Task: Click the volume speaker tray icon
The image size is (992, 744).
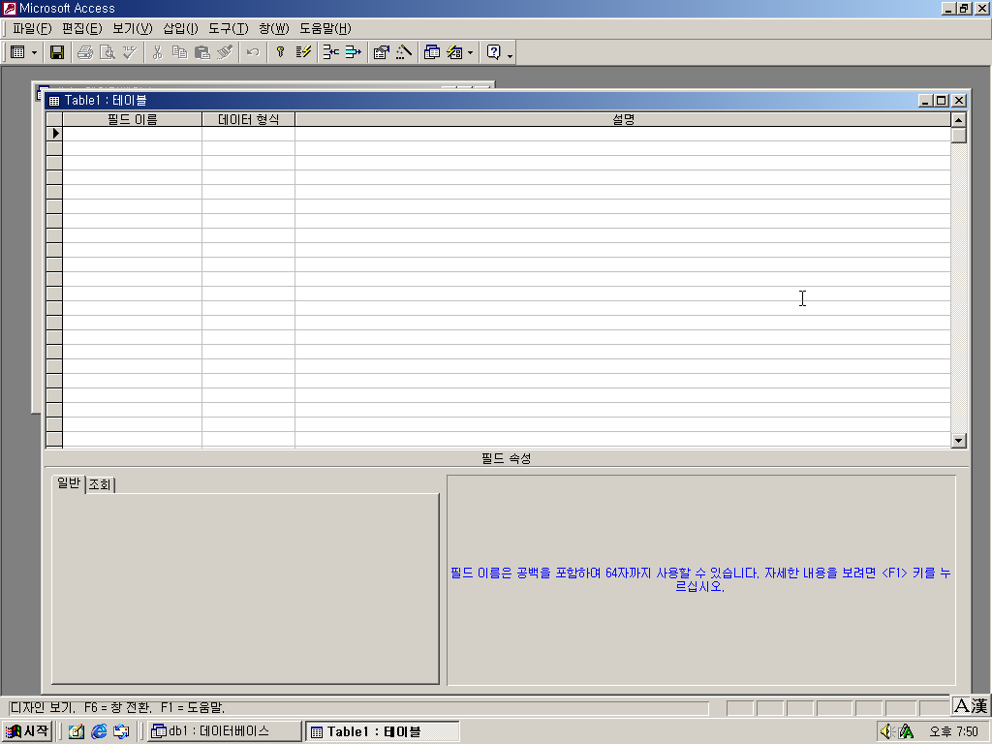Action: [886, 731]
